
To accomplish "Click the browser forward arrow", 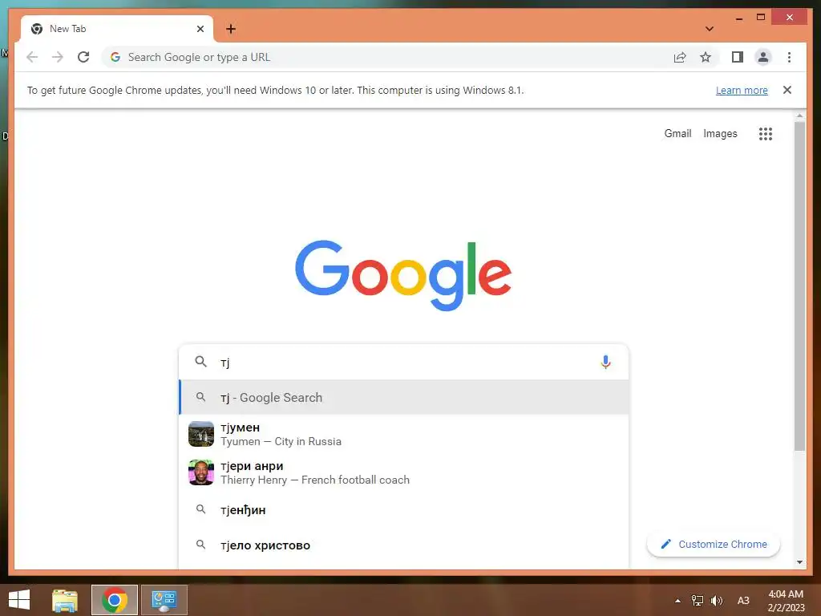I will click(58, 57).
